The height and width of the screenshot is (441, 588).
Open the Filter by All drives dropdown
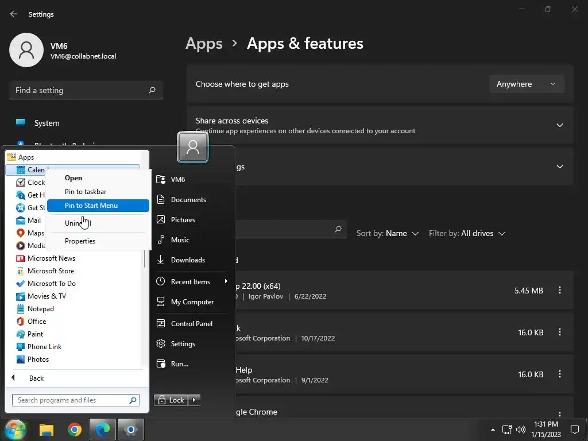point(467,233)
